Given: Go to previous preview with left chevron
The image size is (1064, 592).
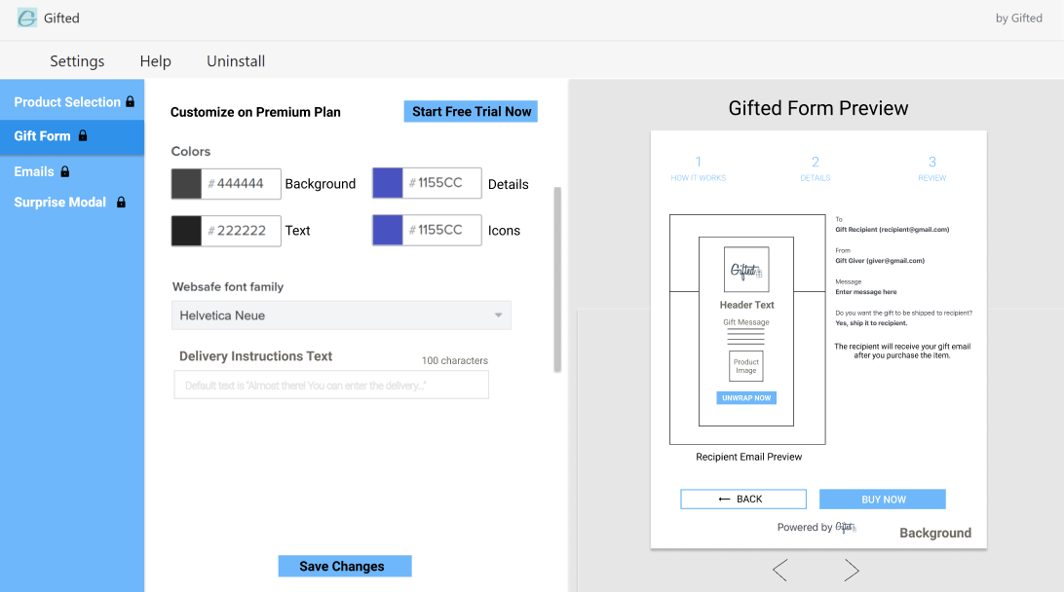Looking at the screenshot, I should tap(780, 571).
